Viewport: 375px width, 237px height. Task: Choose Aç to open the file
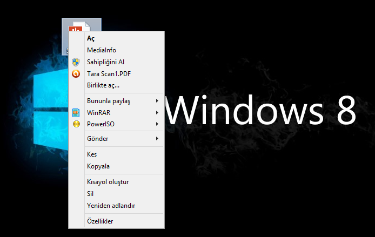coord(117,38)
